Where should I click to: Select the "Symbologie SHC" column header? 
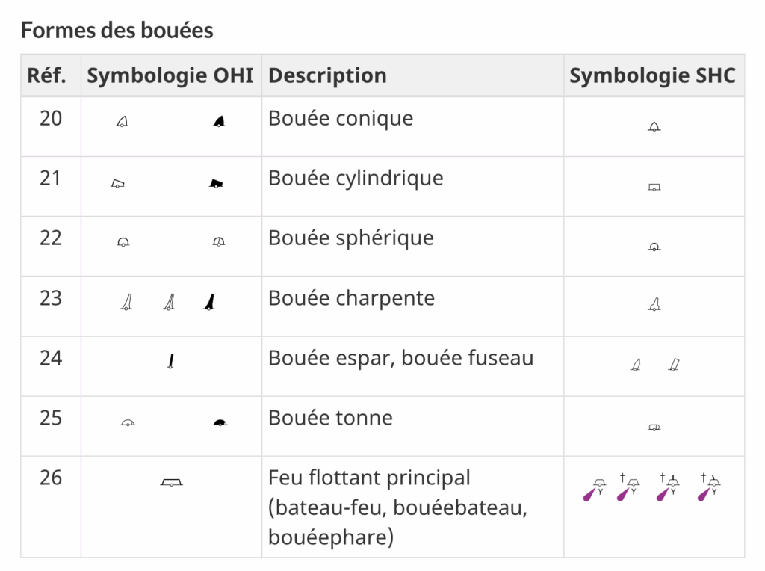(x=652, y=75)
